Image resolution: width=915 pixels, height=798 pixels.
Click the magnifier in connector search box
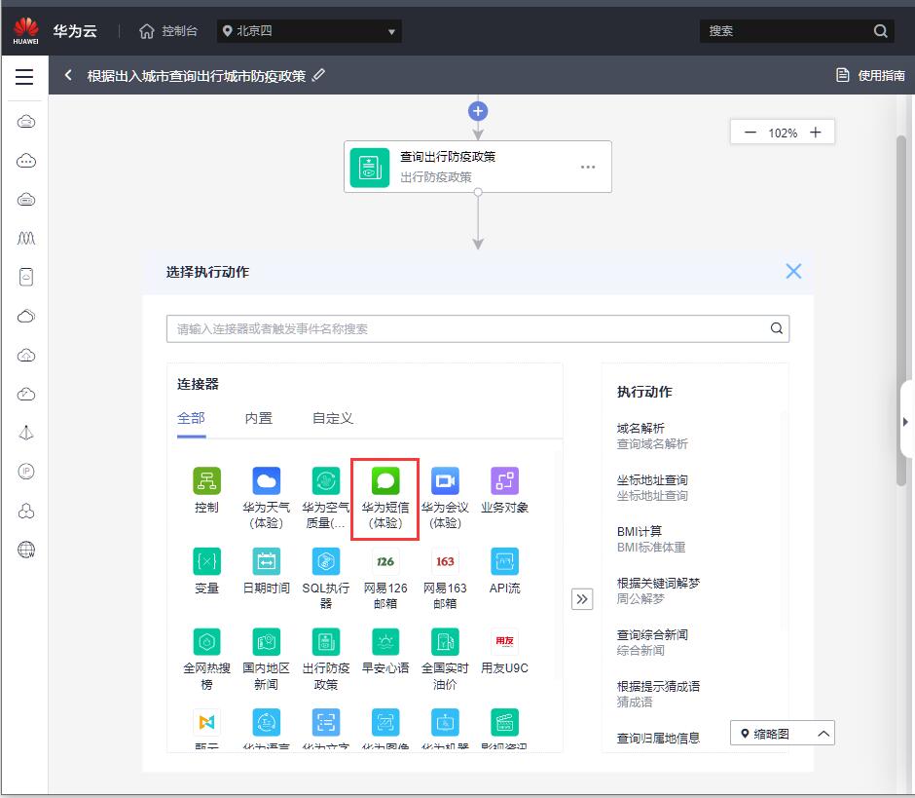pos(776,328)
